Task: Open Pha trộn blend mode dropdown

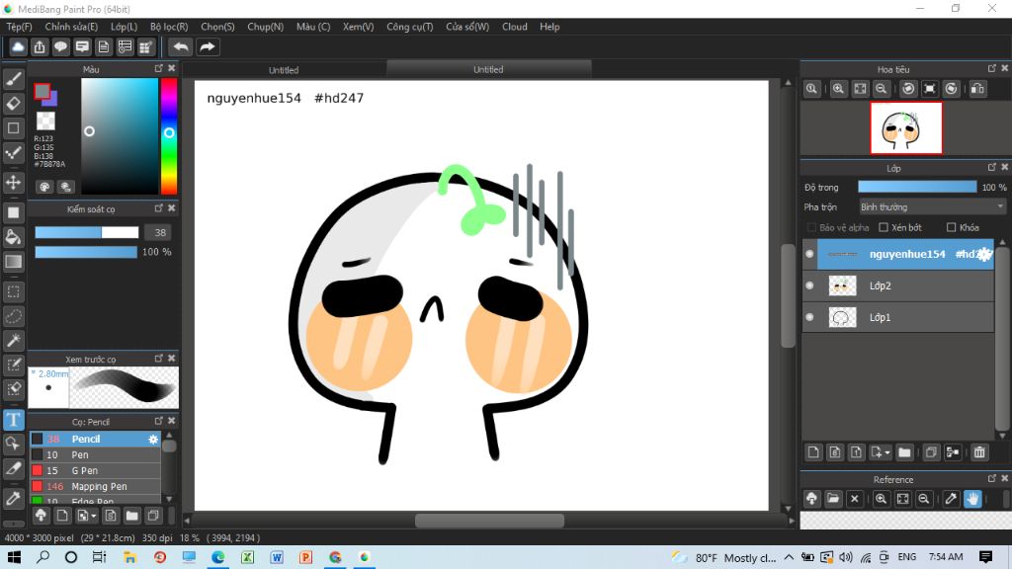Action: pos(932,207)
